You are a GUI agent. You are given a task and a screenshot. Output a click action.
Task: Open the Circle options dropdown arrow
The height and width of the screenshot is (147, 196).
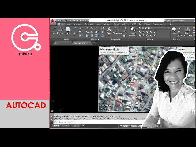[x=68, y=36]
